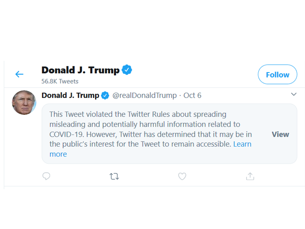
Task: Click View to reveal the hidden tweet
Action: (280, 134)
